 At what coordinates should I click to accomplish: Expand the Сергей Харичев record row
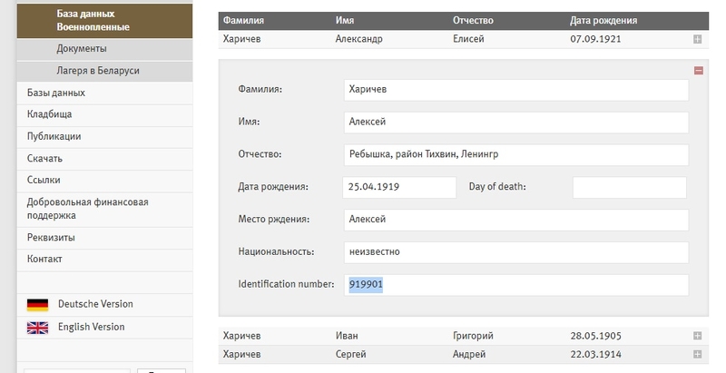pyautogui.click(x=697, y=354)
